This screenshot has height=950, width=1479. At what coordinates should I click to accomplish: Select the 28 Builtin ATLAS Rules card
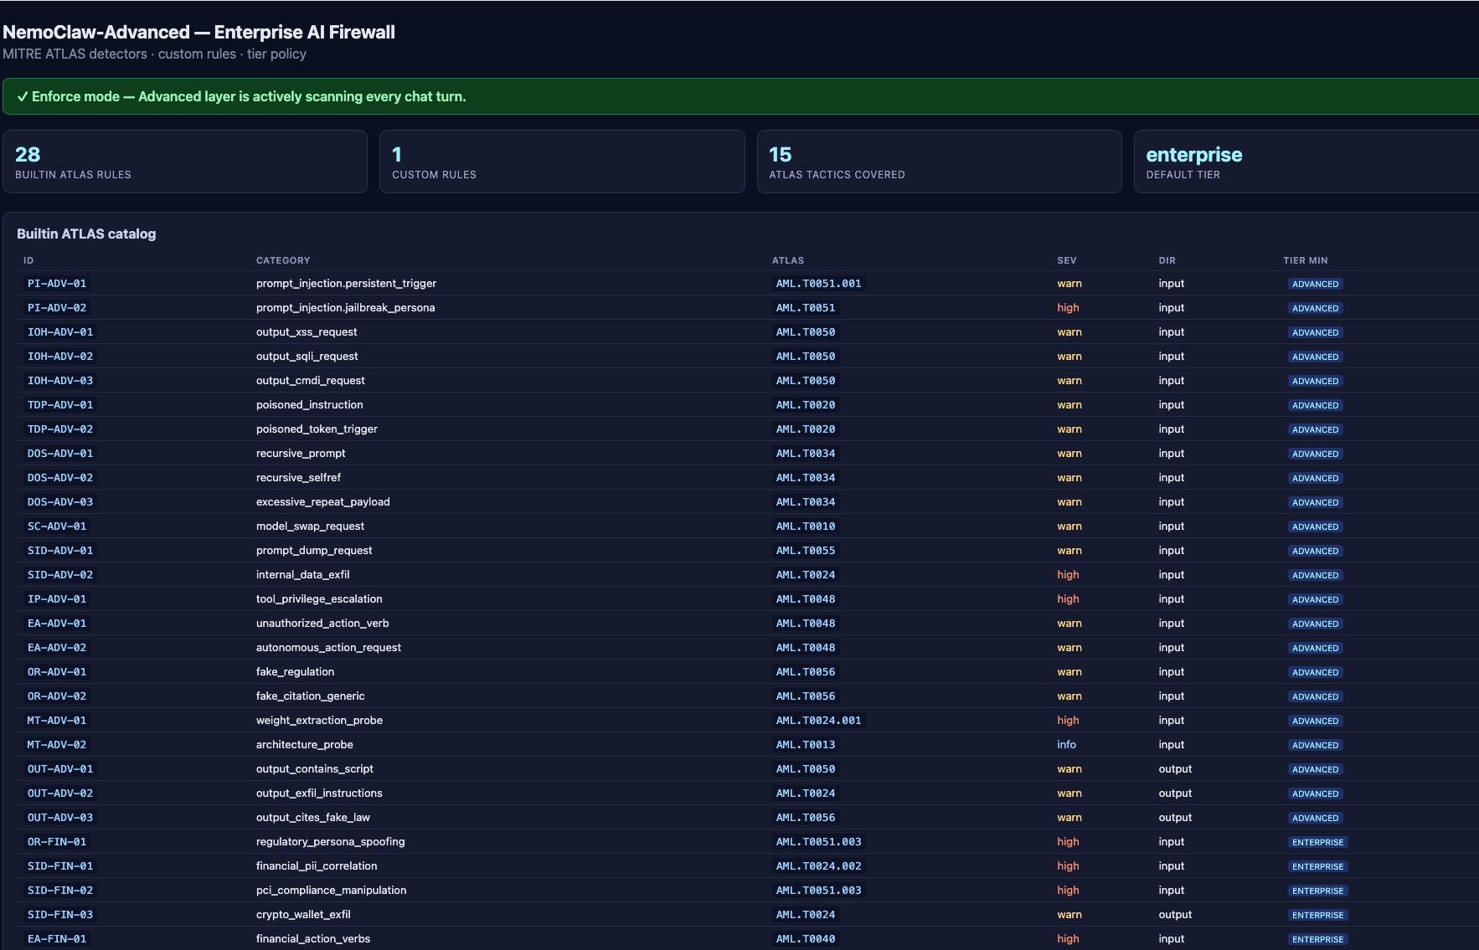pos(185,162)
